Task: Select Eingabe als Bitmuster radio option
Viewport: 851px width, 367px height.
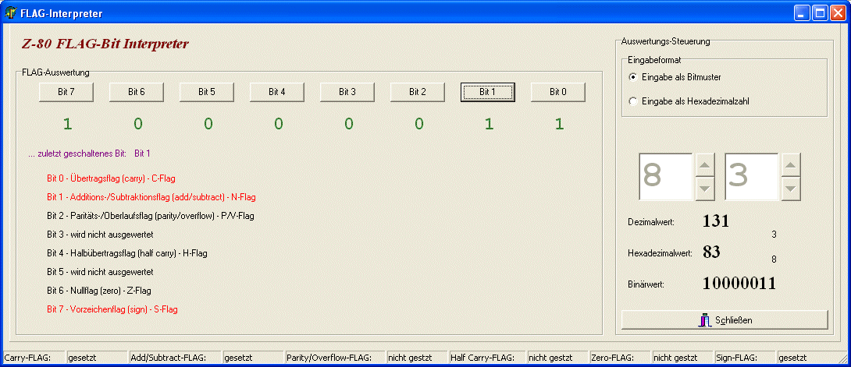Action: click(675, 77)
